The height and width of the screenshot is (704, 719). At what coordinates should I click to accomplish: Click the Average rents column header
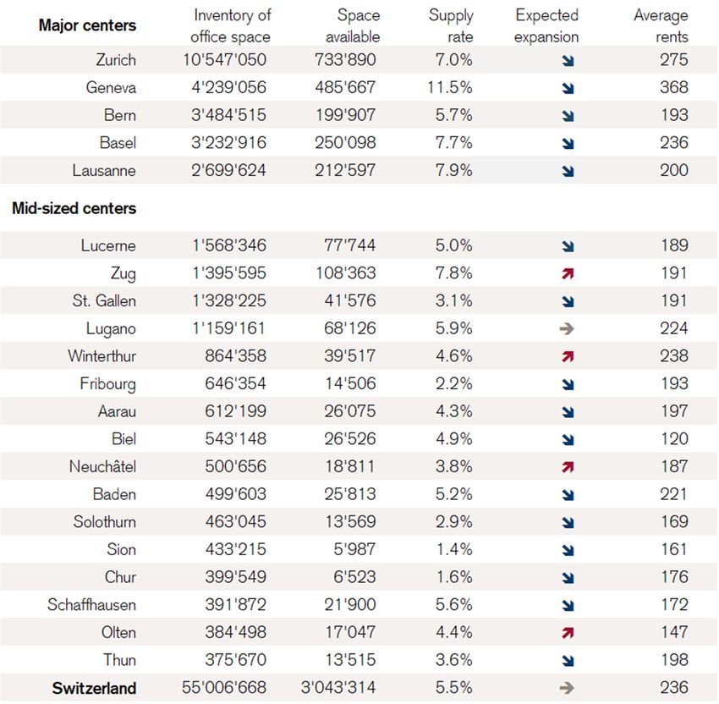661,25
